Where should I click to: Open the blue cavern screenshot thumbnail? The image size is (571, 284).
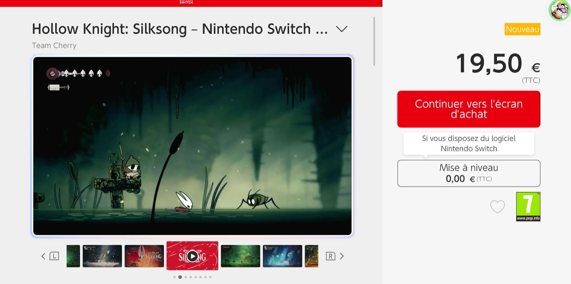(283, 256)
